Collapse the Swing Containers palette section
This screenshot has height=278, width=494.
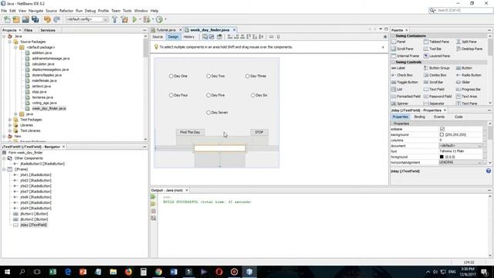[393, 36]
